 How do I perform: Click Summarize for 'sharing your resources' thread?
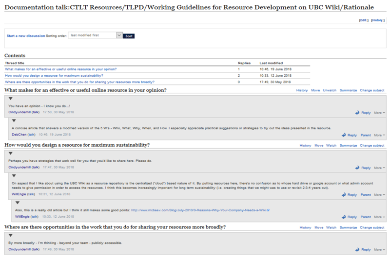click(348, 227)
